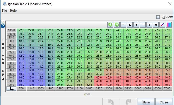Select cell 11.7 at 65 kPa, 700 rpm
Screen dimensions: 174x105
[21, 59]
